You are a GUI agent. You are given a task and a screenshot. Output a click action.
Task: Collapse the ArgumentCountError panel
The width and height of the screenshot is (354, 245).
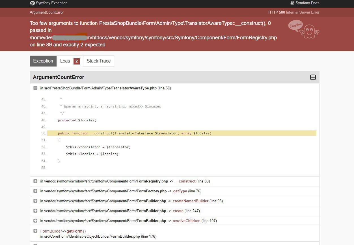coord(313,77)
